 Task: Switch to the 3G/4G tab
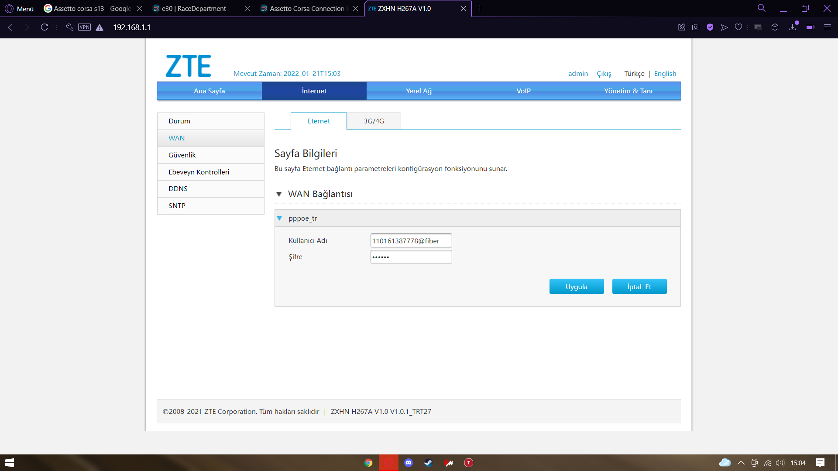point(374,121)
